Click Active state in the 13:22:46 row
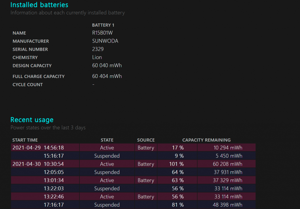The height and width of the screenshot is (209, 300). point(107,197)
